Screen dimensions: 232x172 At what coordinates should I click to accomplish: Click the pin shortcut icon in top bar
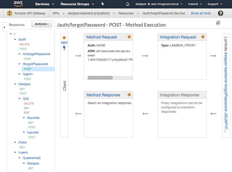[x=102, y=4]
